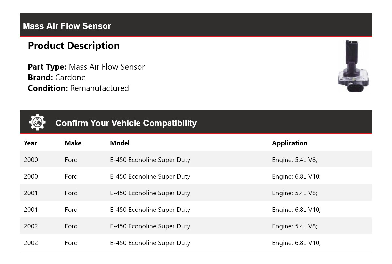
Task: Click the Remanufactured condition text
Action: click(99, 88)
